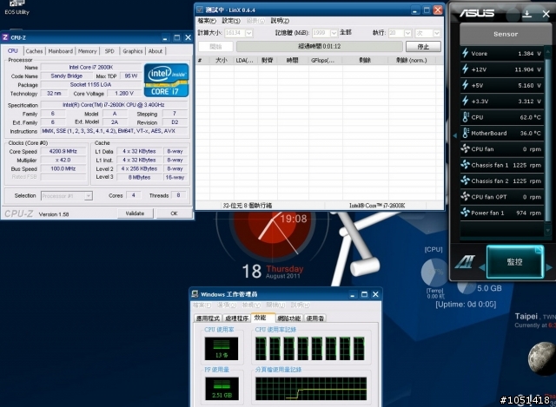Viewport: 556px width, 407px height.
Task: Select the Applications tab in Task Manager
Action: pos(208,318)
